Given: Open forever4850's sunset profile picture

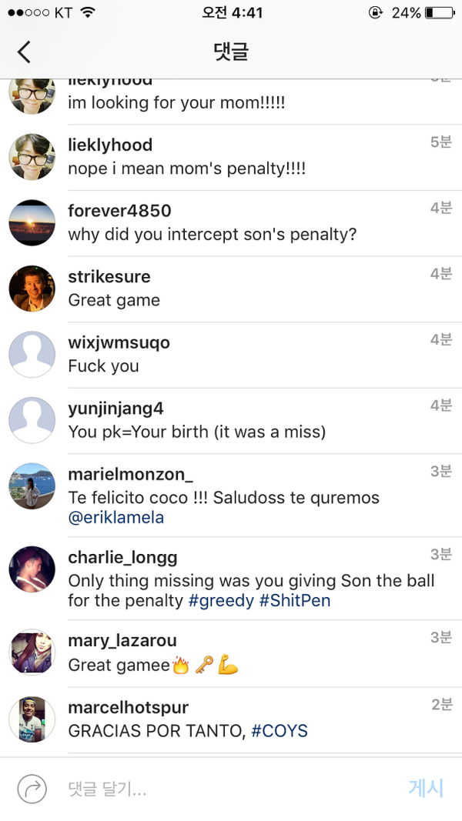Looking at the screenshot, I should pyautogui.click(x=32, y=223).
